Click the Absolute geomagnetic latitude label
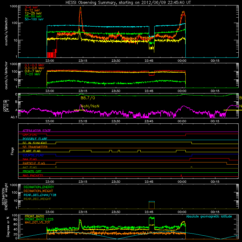Screen dimensions: 242x242 [209, 217]
